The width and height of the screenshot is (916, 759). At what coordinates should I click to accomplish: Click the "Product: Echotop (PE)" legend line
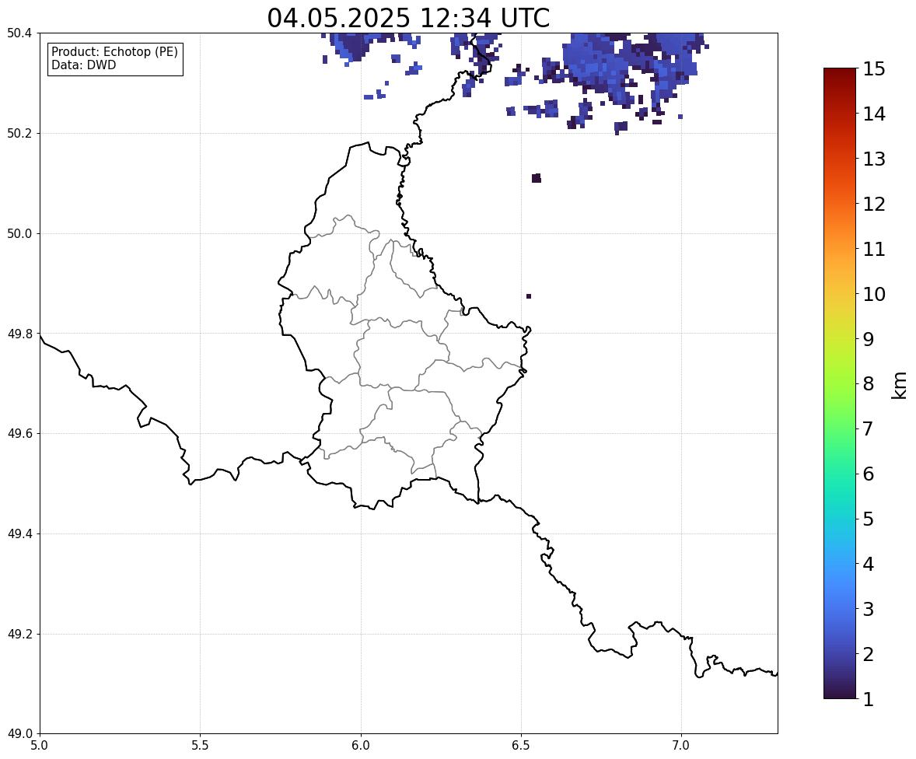point(114,51)
